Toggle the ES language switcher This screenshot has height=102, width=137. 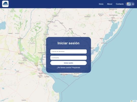pos(130,4)
